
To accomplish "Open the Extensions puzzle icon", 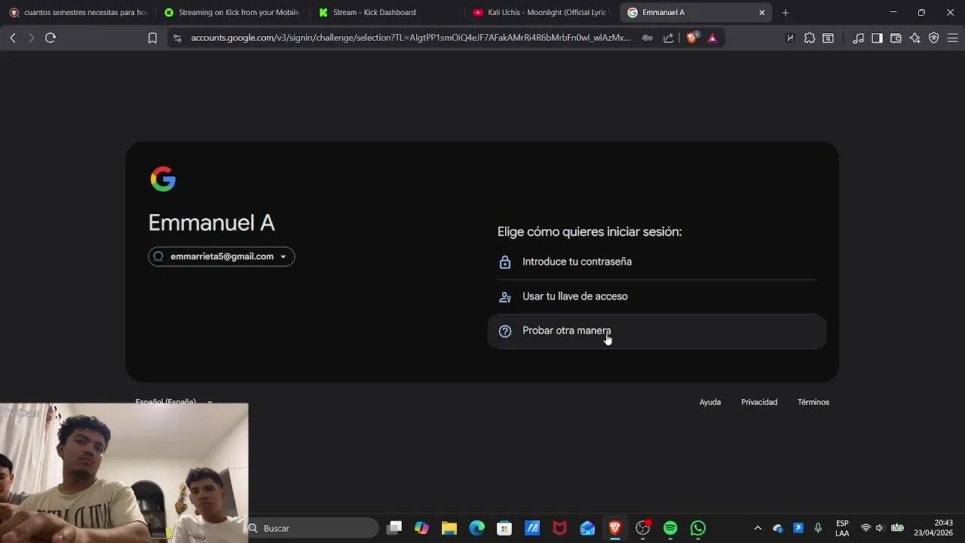I will click(x=810, y=38).
